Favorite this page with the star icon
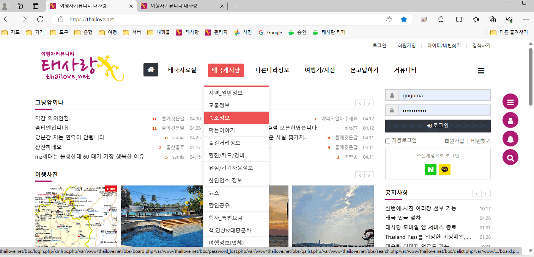The width and height of the screenshot is (534, 257). point(404,19)
